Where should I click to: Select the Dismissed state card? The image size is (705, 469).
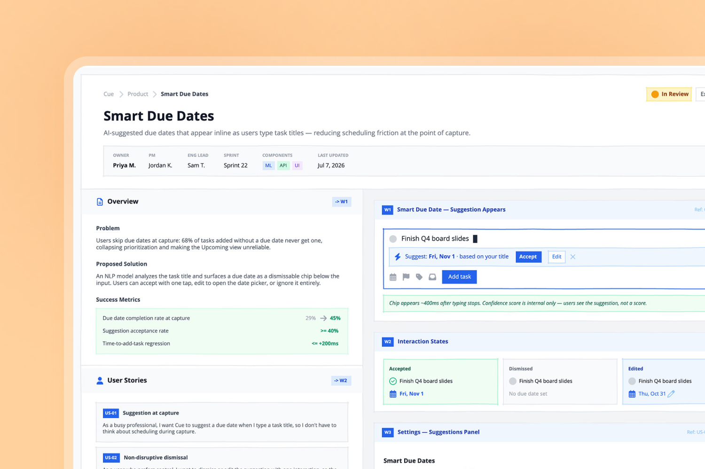click(x=560, y=382)
